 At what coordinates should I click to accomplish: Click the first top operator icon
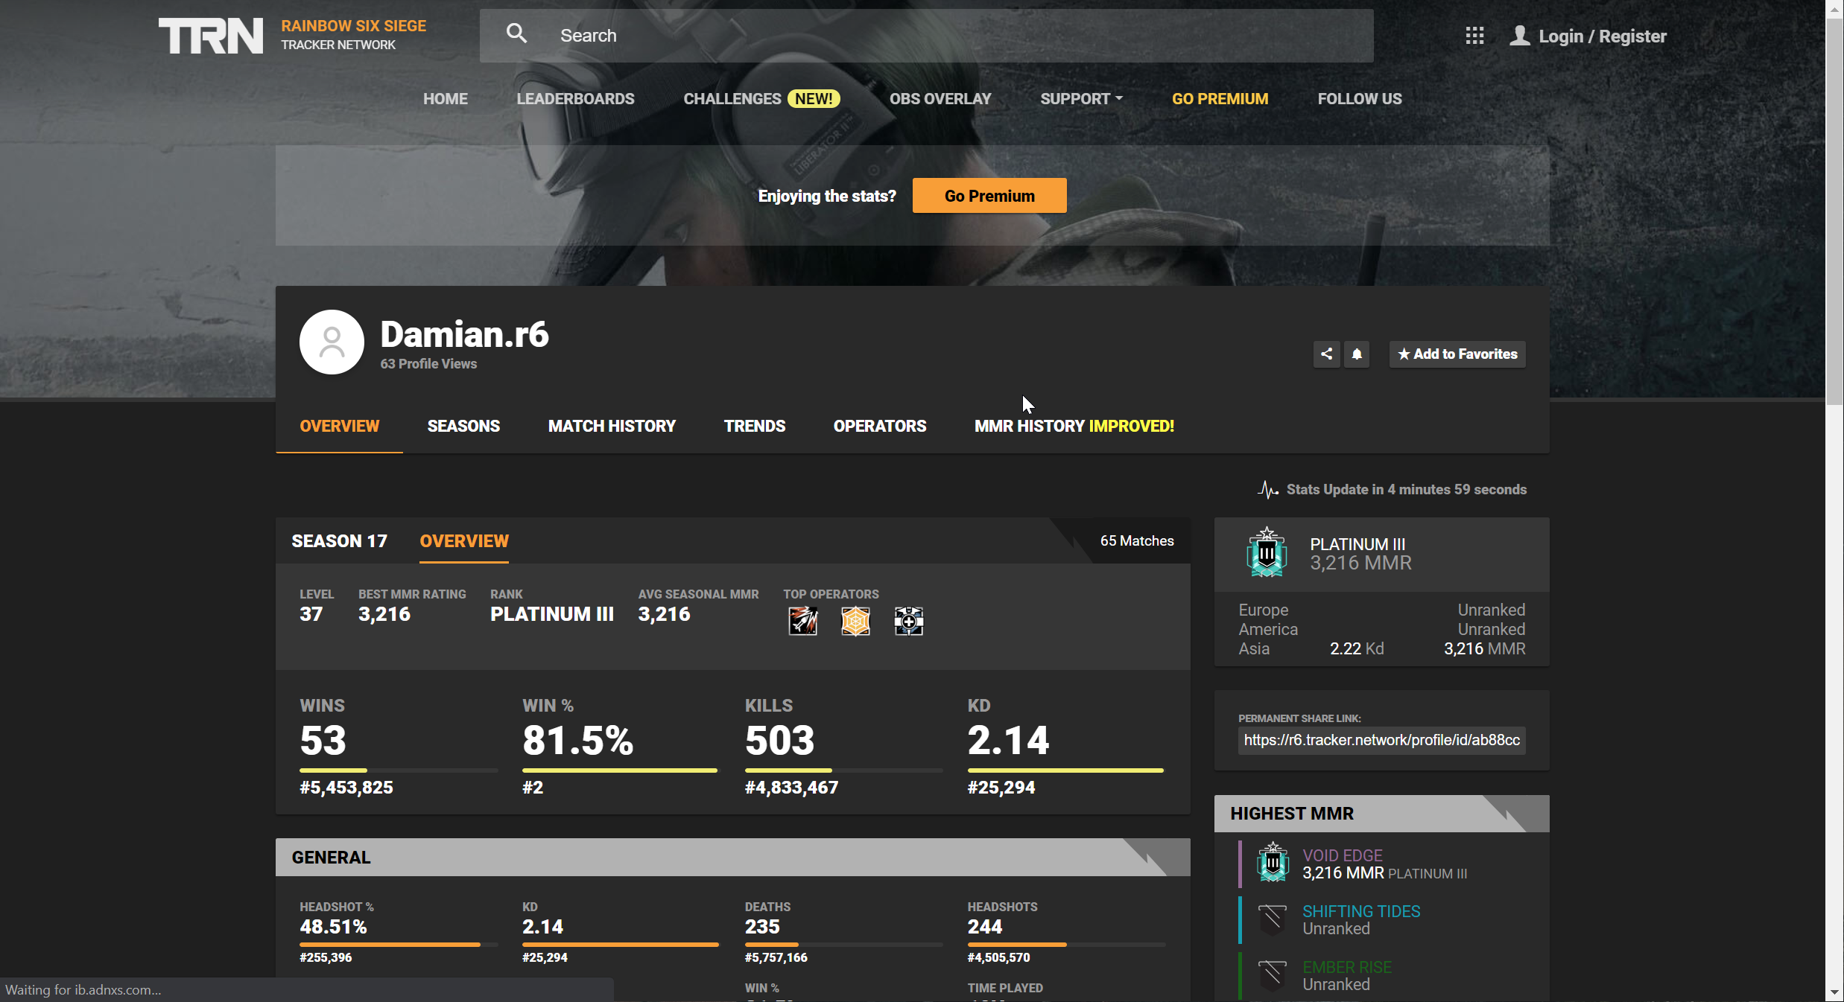click(x=802, y=621)
